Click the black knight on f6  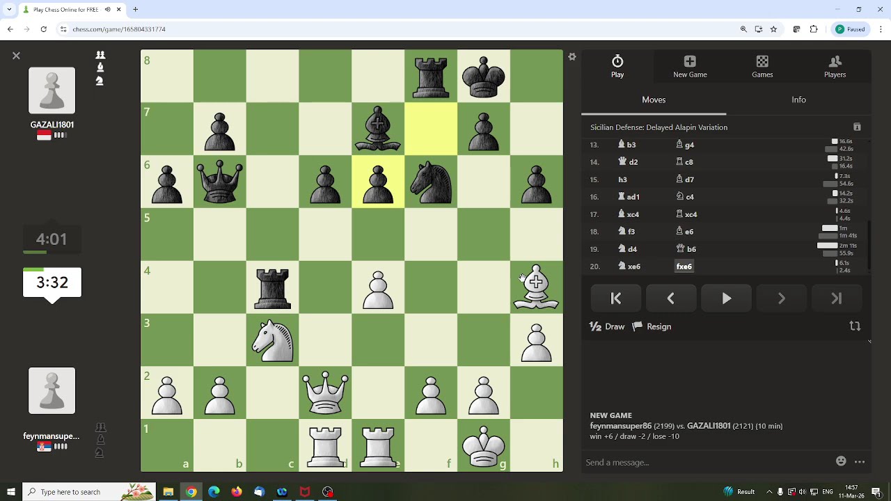(x=431, y=182)
